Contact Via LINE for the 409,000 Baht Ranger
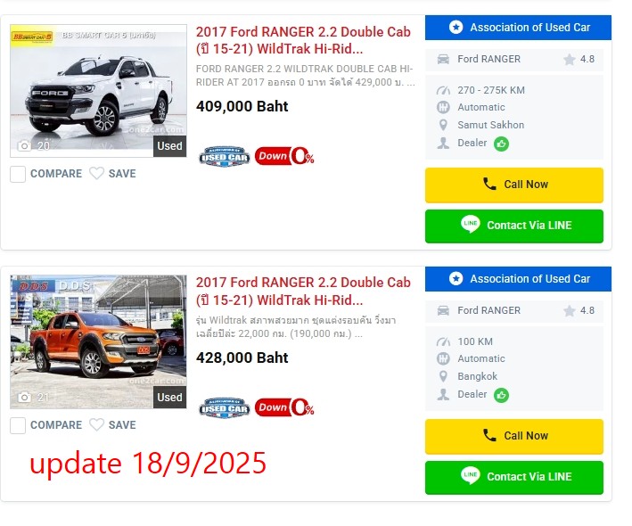This screenshot has width=632, height=526. (x=514, y=226)
